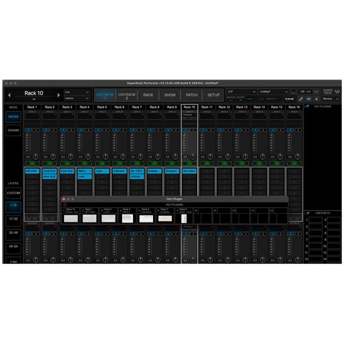Switch to the SETUP tab

coord(213,95)
